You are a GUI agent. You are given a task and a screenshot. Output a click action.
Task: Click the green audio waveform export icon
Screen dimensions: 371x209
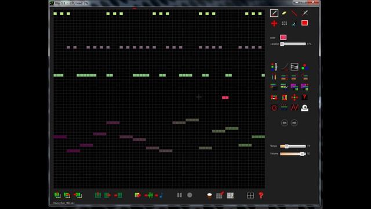point(149,195)
